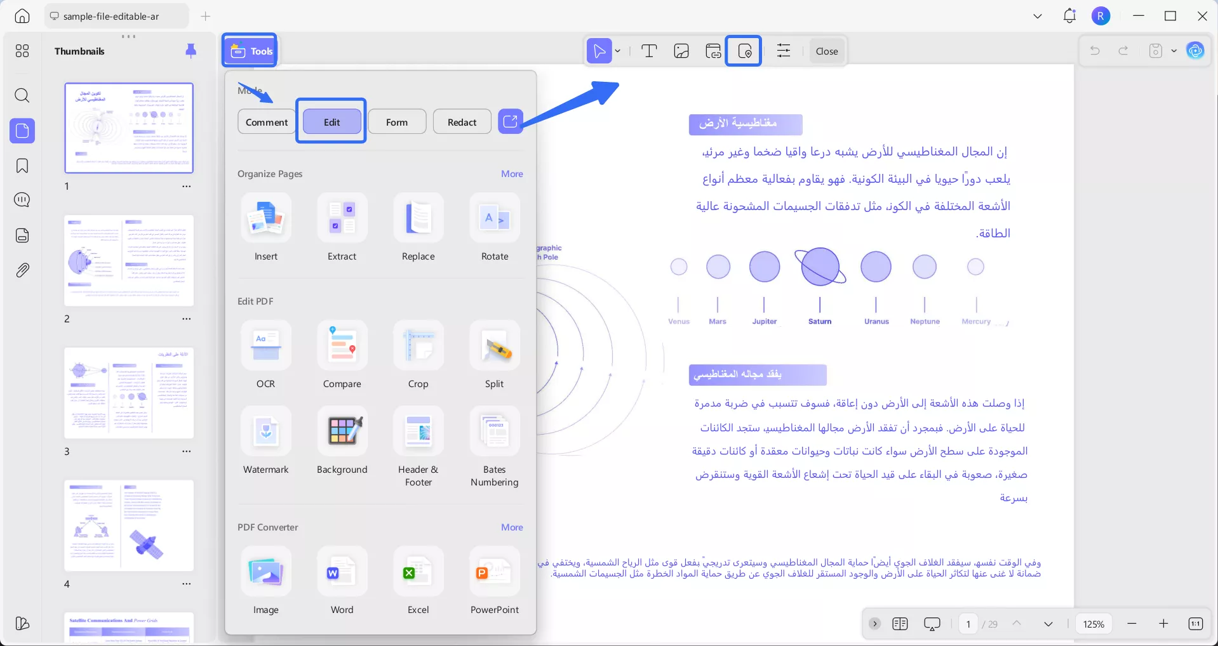1218x646 pixels.
Task: Switch to Comment mode
Action: point(266,121)
